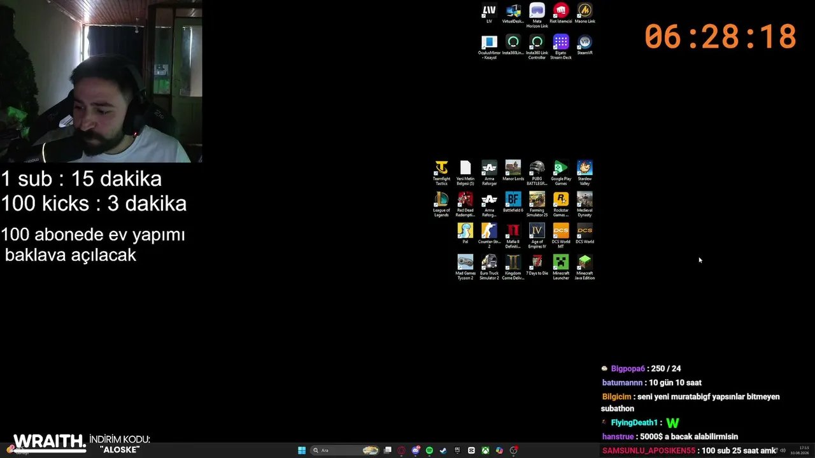Viewport: 815px width, 458px height.
Task: Click the chat username hanstrue
Action: (618, 437)
